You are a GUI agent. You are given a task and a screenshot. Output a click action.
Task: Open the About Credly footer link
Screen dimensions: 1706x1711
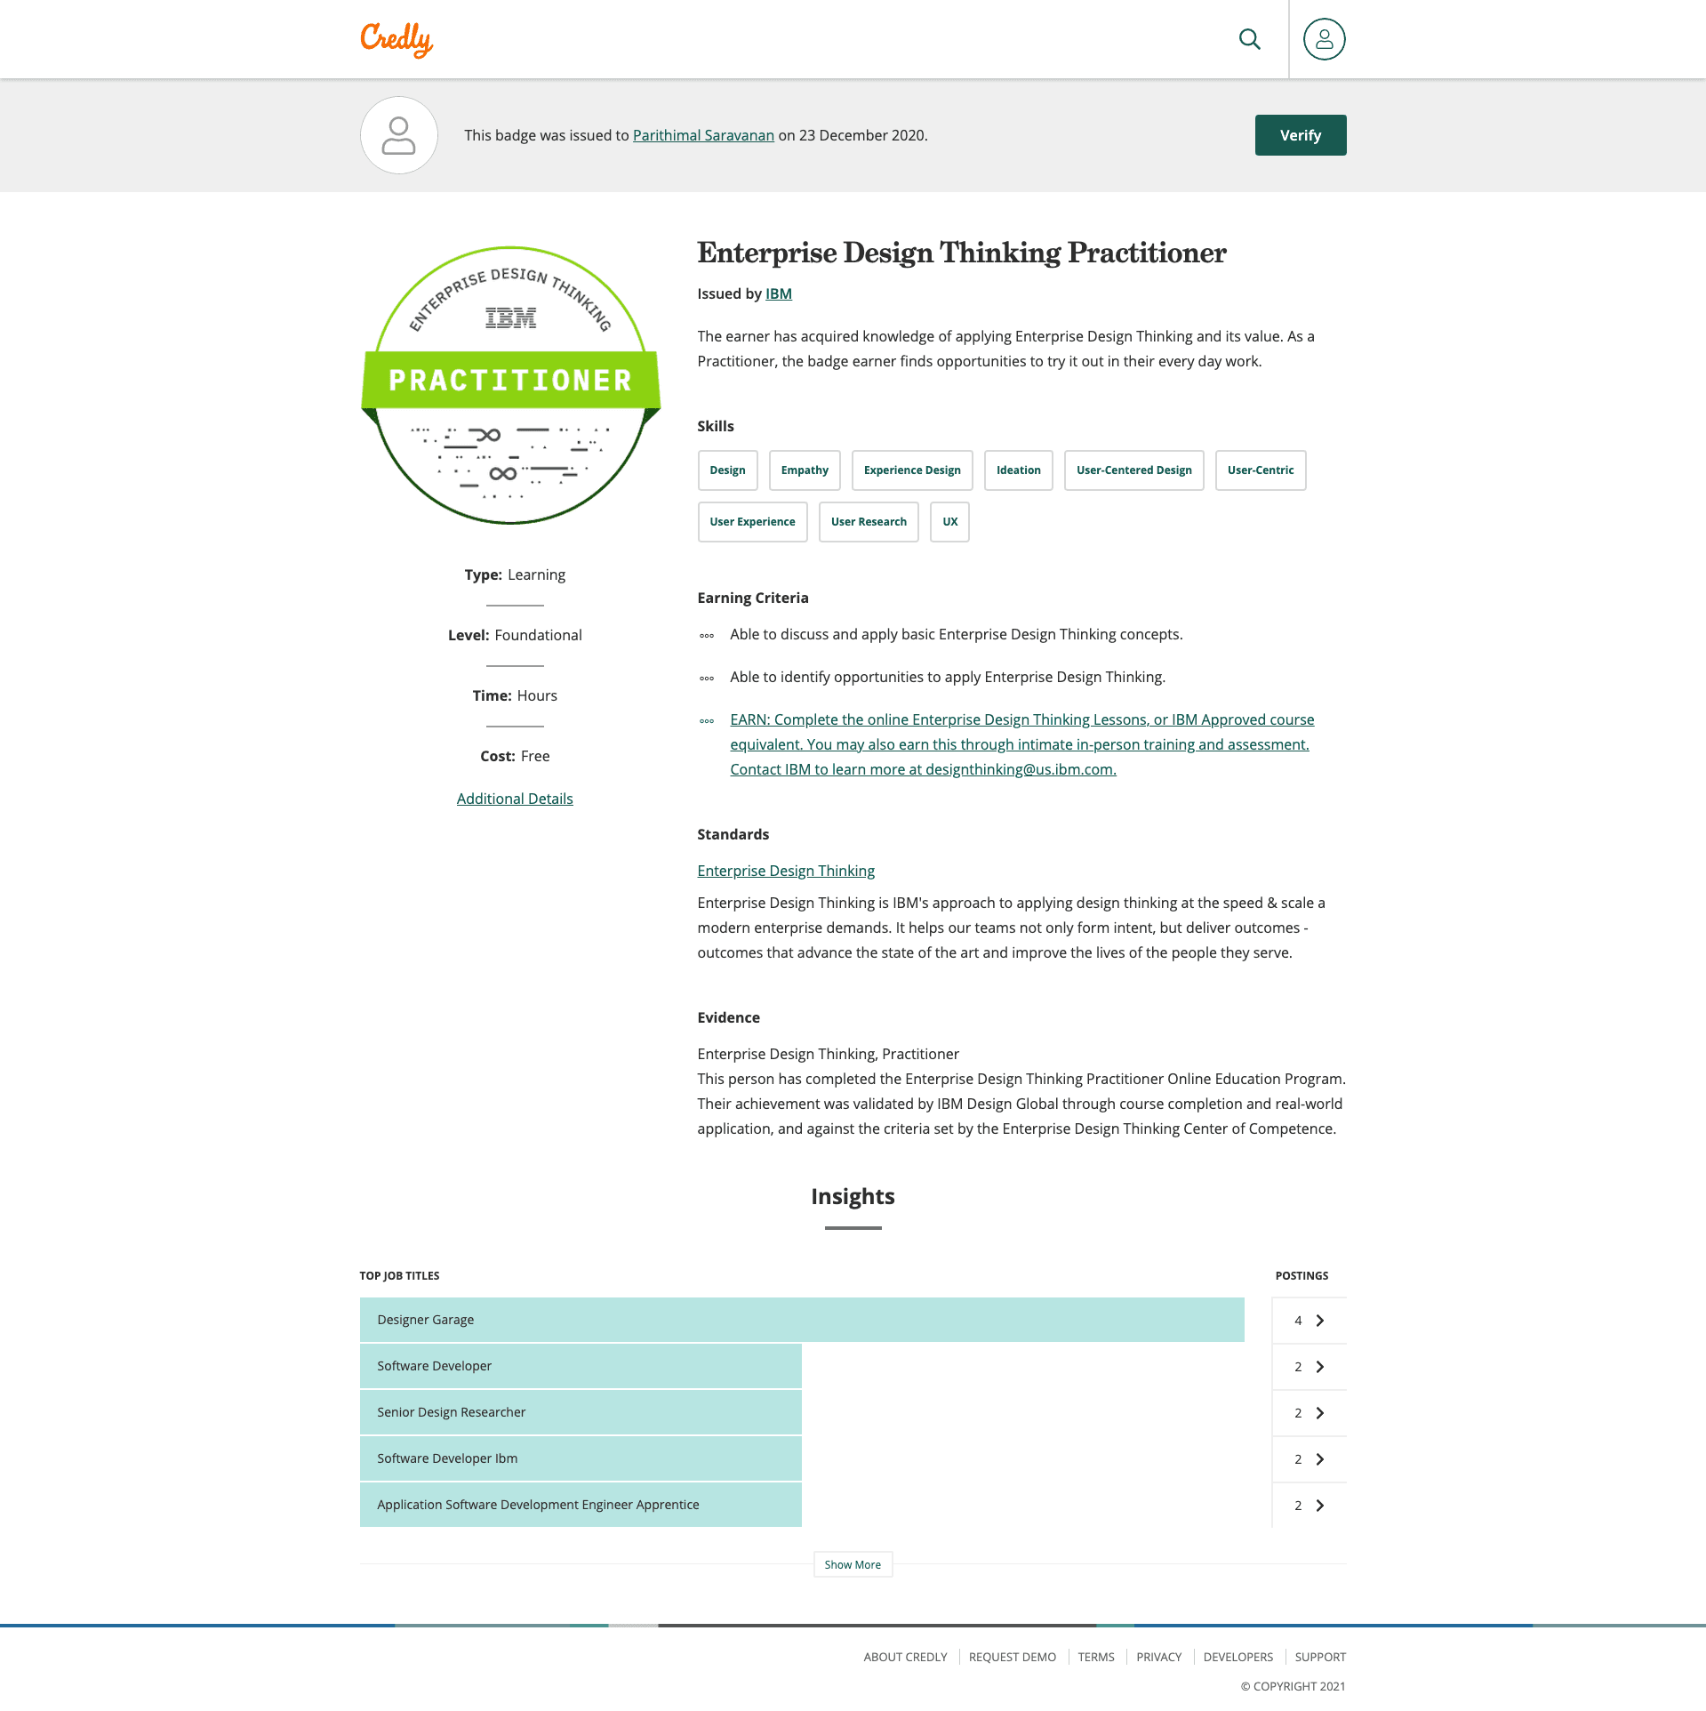(905, 1657)
